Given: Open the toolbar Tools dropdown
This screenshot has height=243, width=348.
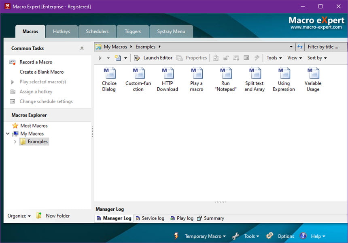Looking at the screenshot, I should (x=274, y=58).
